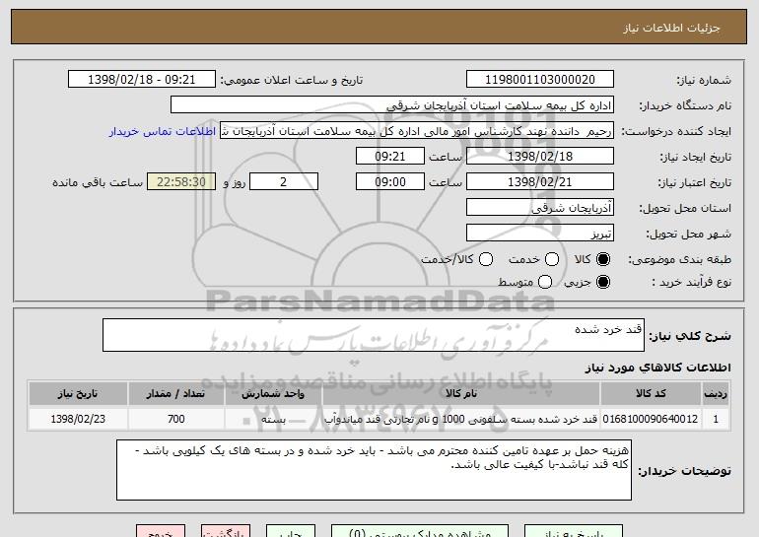This screenshot has height=537, width=759.
Task: Click the remaining days field showing 2
Action: click(284, 182)
